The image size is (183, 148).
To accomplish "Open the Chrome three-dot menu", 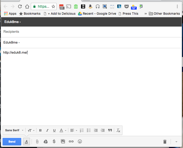I will [177, 6].
